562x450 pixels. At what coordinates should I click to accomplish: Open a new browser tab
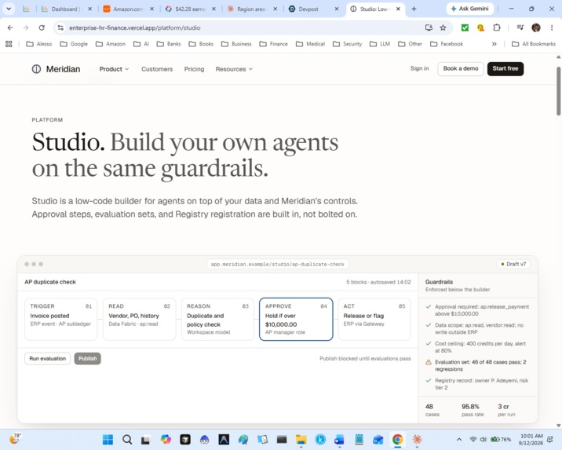(x=414, y=9)
